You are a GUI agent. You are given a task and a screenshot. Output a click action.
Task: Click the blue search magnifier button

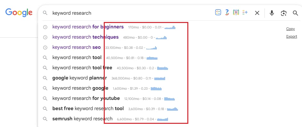(x=295, y=13)
